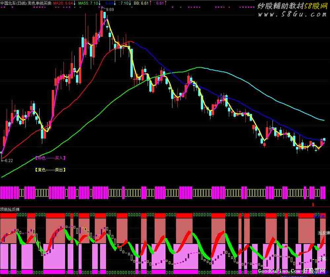The image size is (330, 277).
Task: Click the magenta 粉色 买入 legend text
Action: [50, 158]
